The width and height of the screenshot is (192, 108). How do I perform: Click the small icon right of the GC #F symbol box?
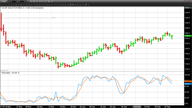18,2
